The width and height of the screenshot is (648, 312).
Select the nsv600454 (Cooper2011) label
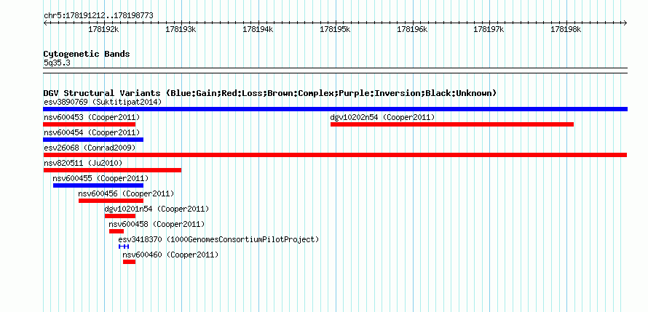92,132
